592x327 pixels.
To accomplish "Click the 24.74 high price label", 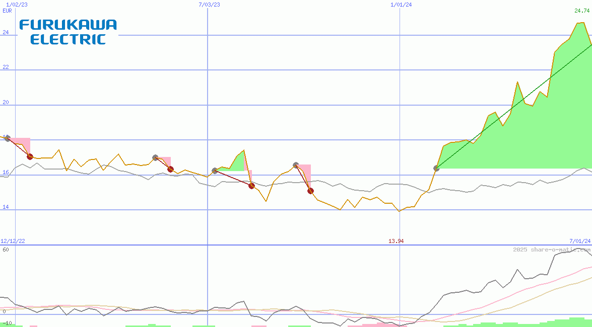I will pyautogui.click(x=581, y=11).
